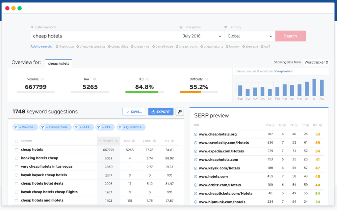Click the Jul bar in interest chart

(314, 87)
